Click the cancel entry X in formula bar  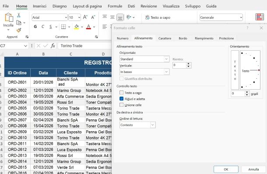click(x=39, y=46)
